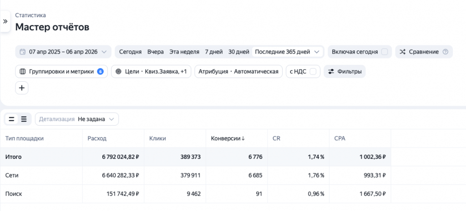
Task: Switch to compact table row view icon
Action: [x=12, y=119]
